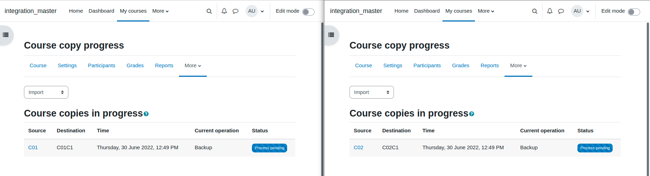The height and width of the screenshot is (176, 650).
Task: Click the search icon in right window
Action: click(x=535, y=11)
